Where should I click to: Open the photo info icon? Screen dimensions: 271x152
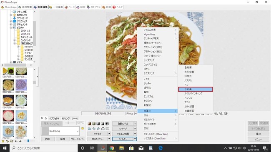click(x=226, y=114)
